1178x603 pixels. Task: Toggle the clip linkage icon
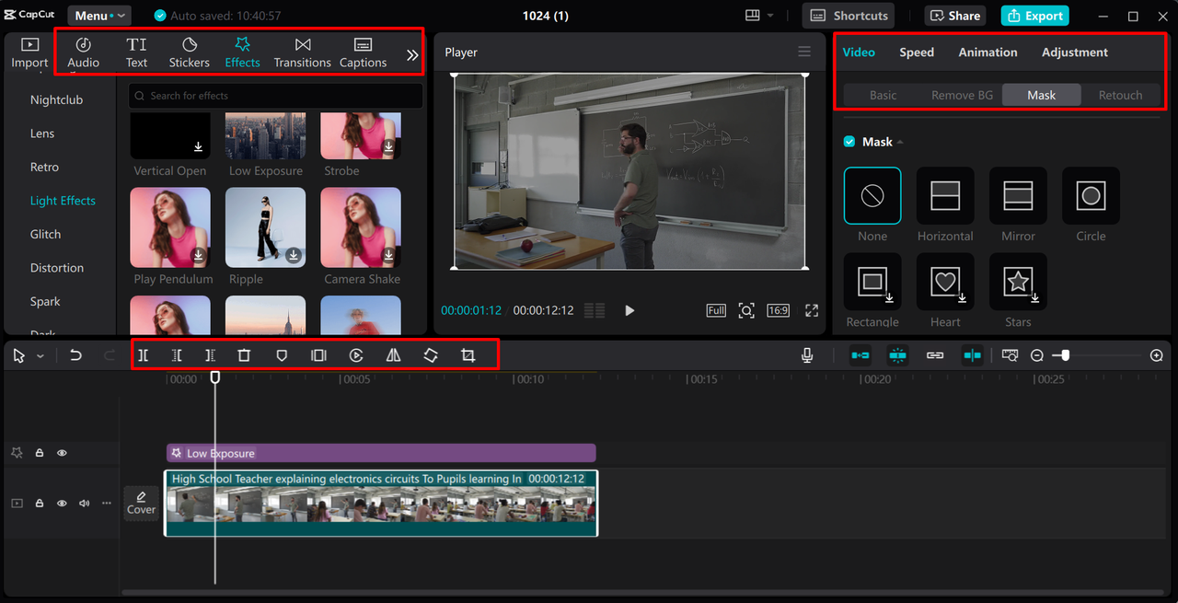935,355
